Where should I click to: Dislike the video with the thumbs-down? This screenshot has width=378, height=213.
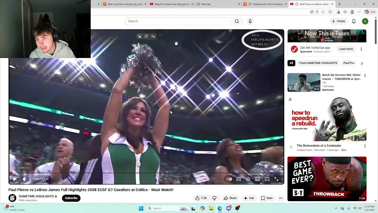[x=214, y=198]
